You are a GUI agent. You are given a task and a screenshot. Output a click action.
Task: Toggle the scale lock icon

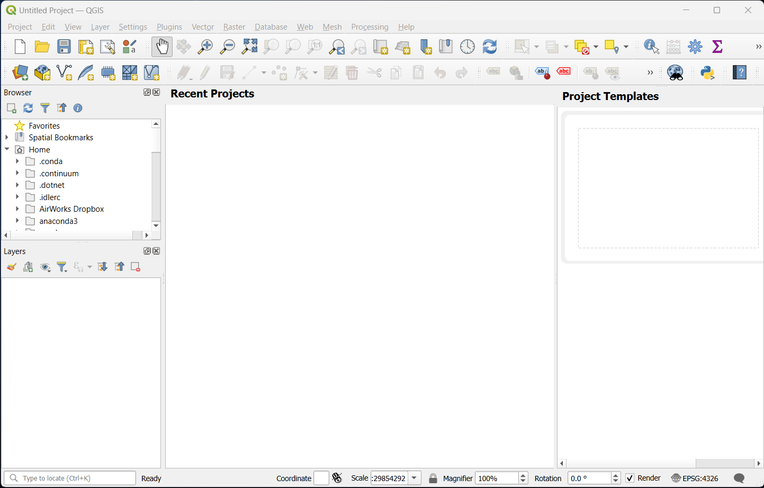433,478
